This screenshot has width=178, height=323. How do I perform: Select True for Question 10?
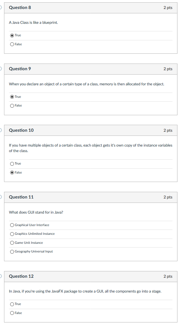(12, 163)
